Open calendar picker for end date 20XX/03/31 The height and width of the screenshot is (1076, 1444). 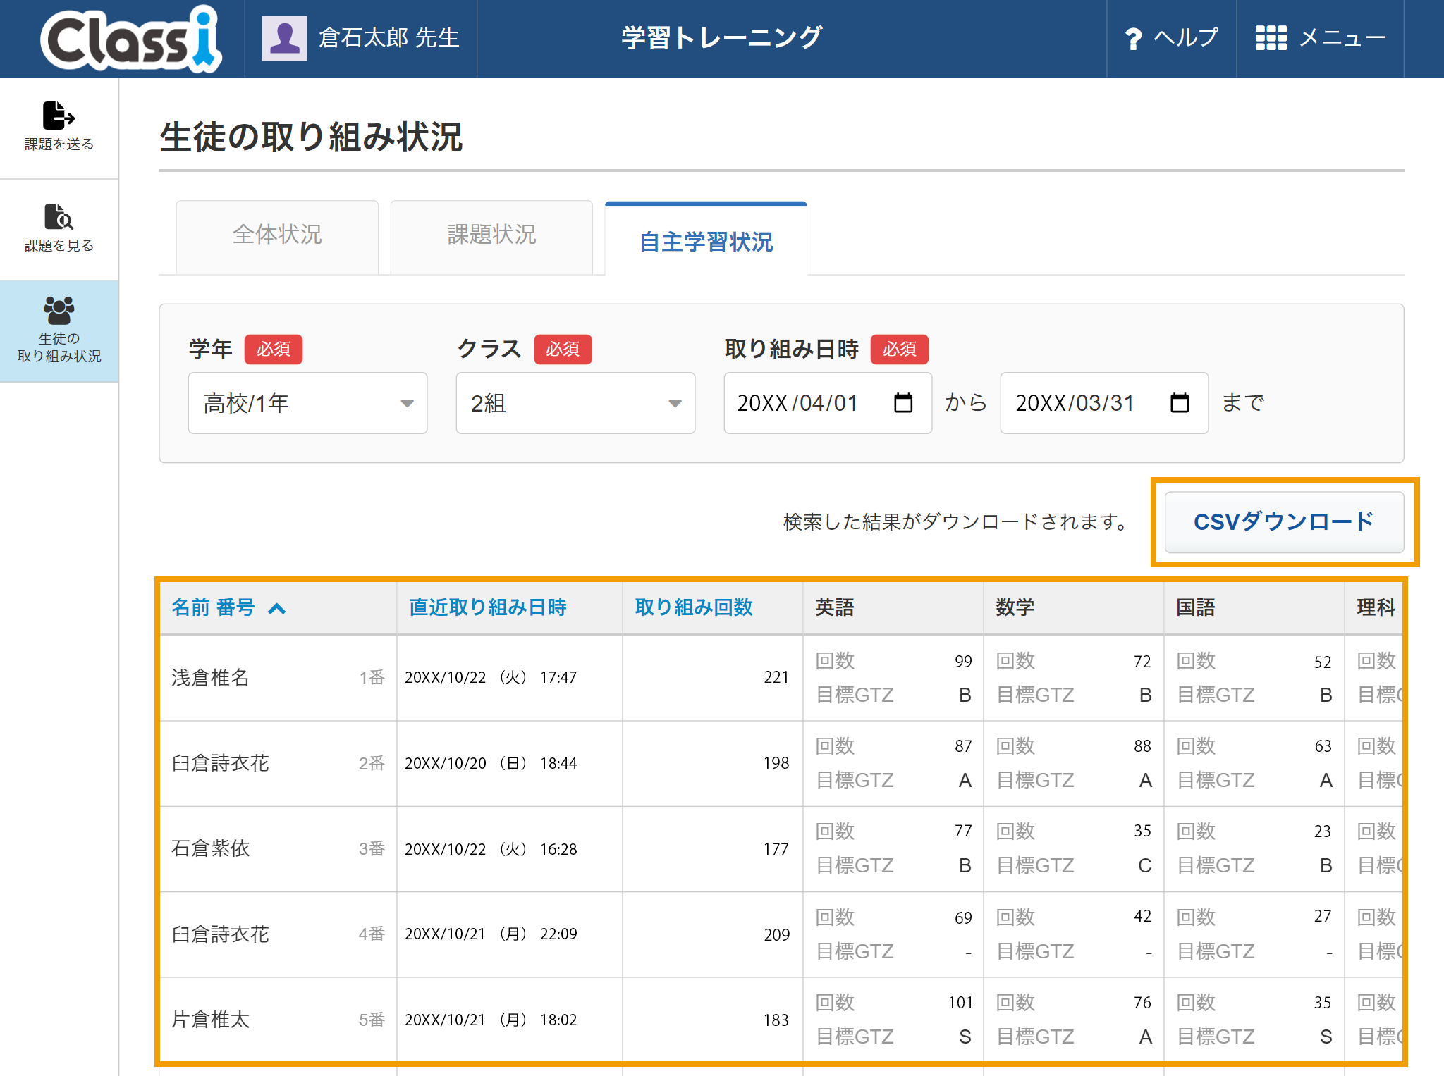[1180, 402]
